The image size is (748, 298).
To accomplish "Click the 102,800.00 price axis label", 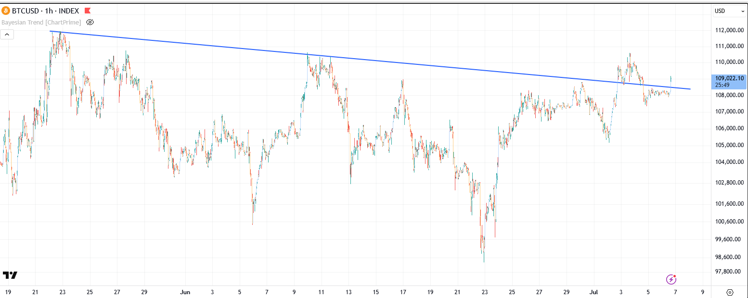I will (730, 183).
